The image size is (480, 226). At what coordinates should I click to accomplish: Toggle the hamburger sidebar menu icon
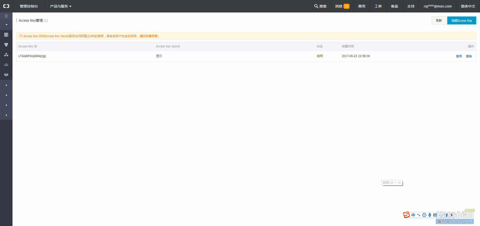pyautogui.click(x=6, y=16)
